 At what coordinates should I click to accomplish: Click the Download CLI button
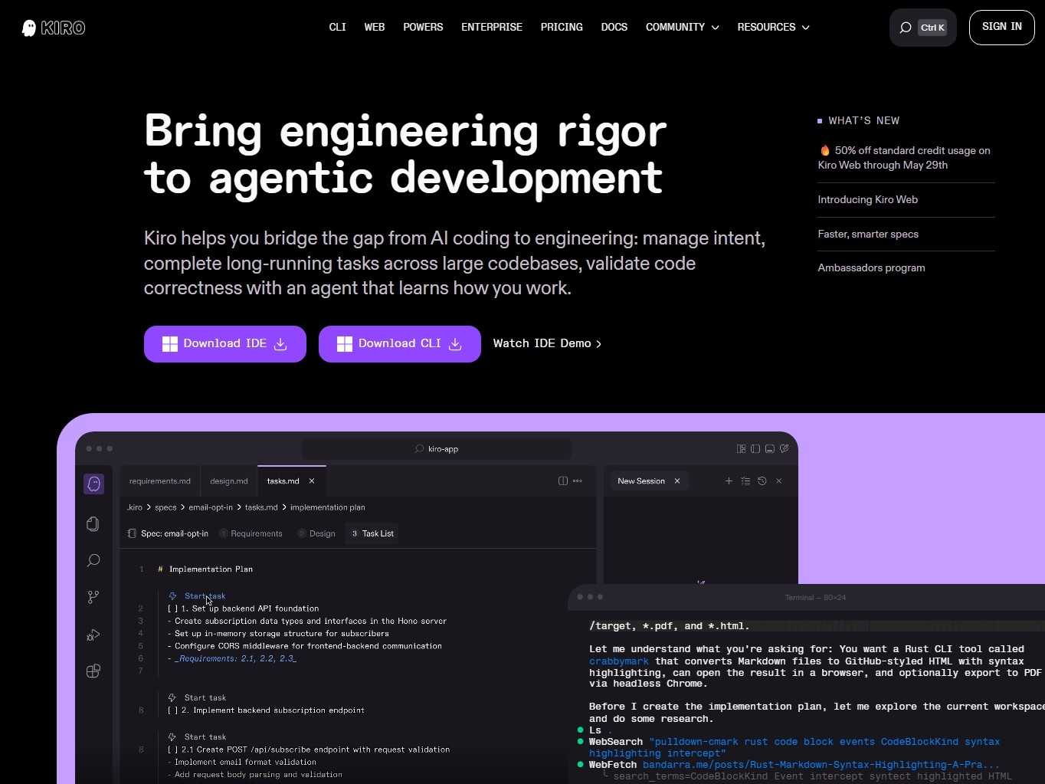[400, 344]
